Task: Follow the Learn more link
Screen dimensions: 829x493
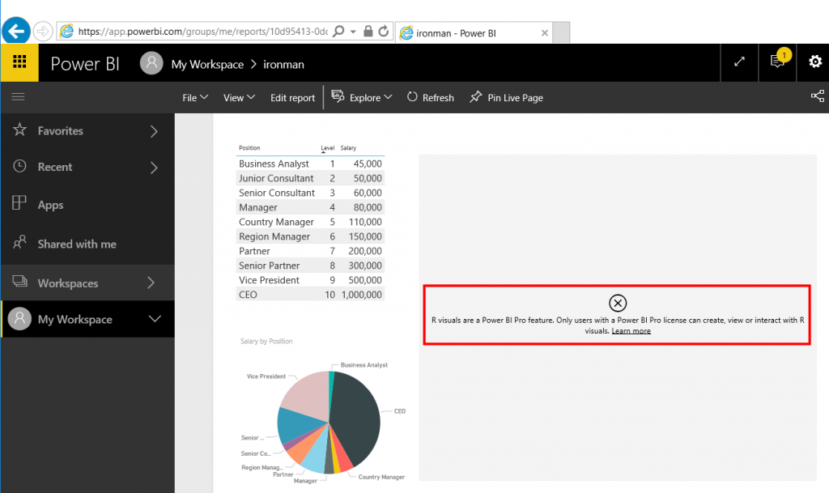Action: (x=631, y=331)
